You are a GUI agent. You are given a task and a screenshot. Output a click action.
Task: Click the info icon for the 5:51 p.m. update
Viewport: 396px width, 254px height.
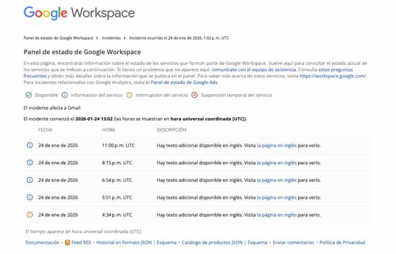point(29,197)
